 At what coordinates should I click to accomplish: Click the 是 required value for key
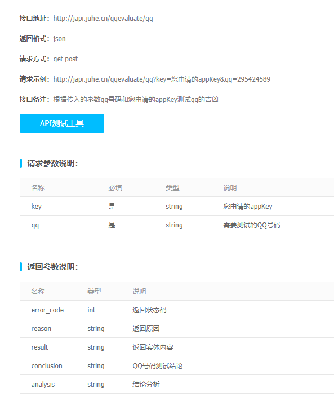[x=112, y=207]
